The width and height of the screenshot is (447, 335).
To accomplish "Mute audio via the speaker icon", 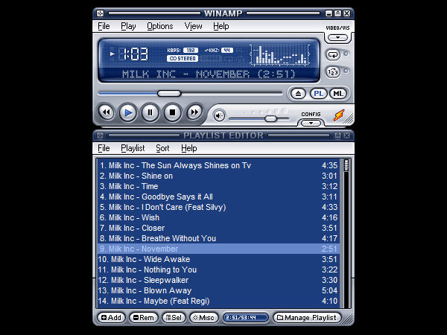I will coord(219,115).
